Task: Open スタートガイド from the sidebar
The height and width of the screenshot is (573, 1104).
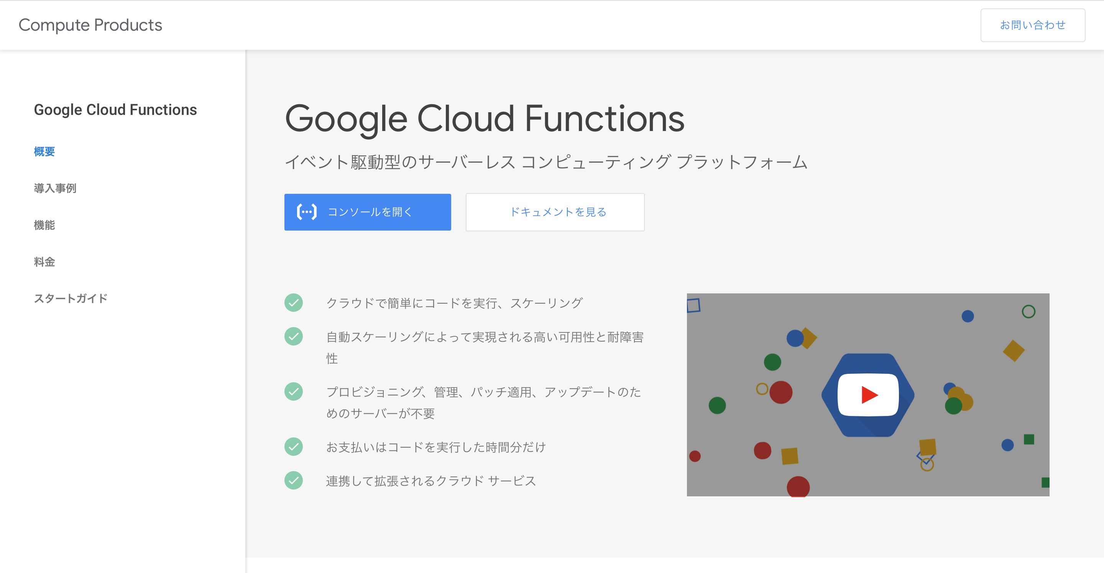Action: click(71, 298)
